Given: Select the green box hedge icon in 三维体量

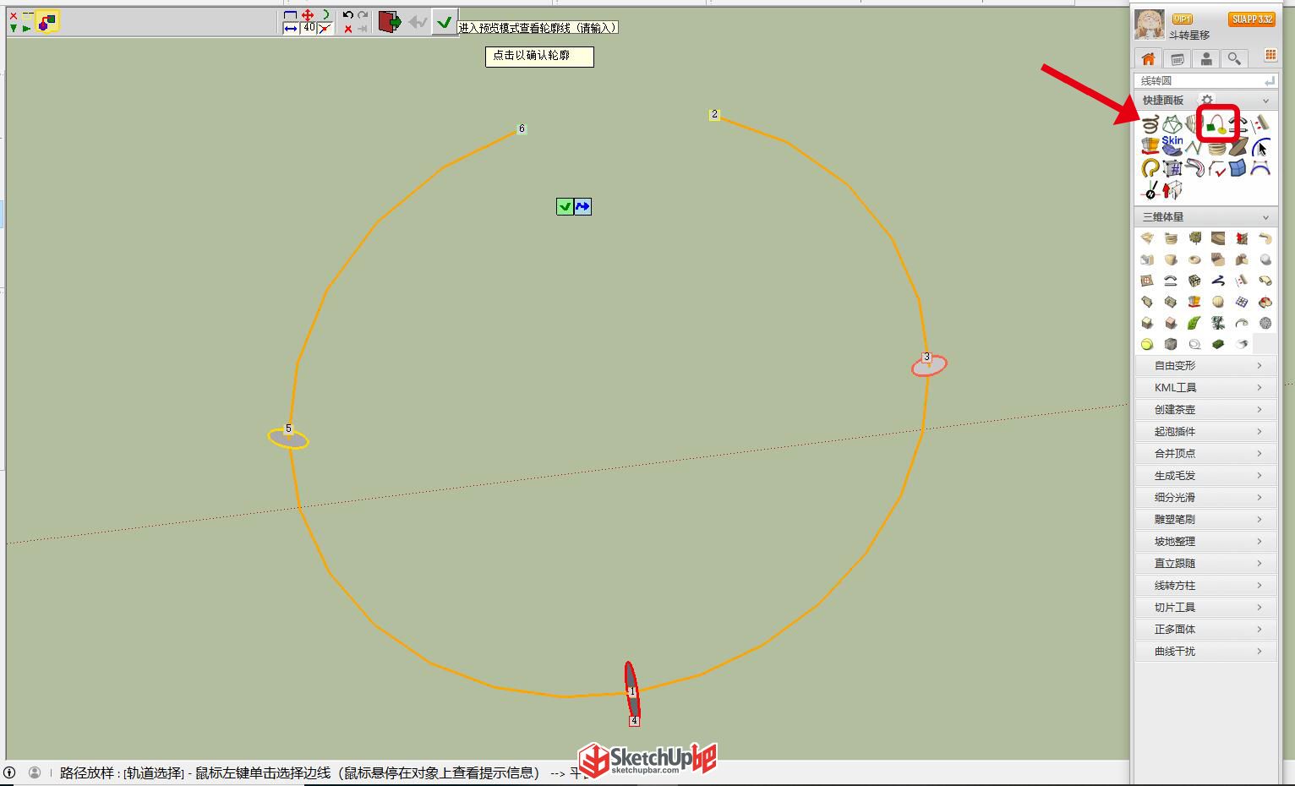Looking at the screenshot, I should pos(1218,344).
